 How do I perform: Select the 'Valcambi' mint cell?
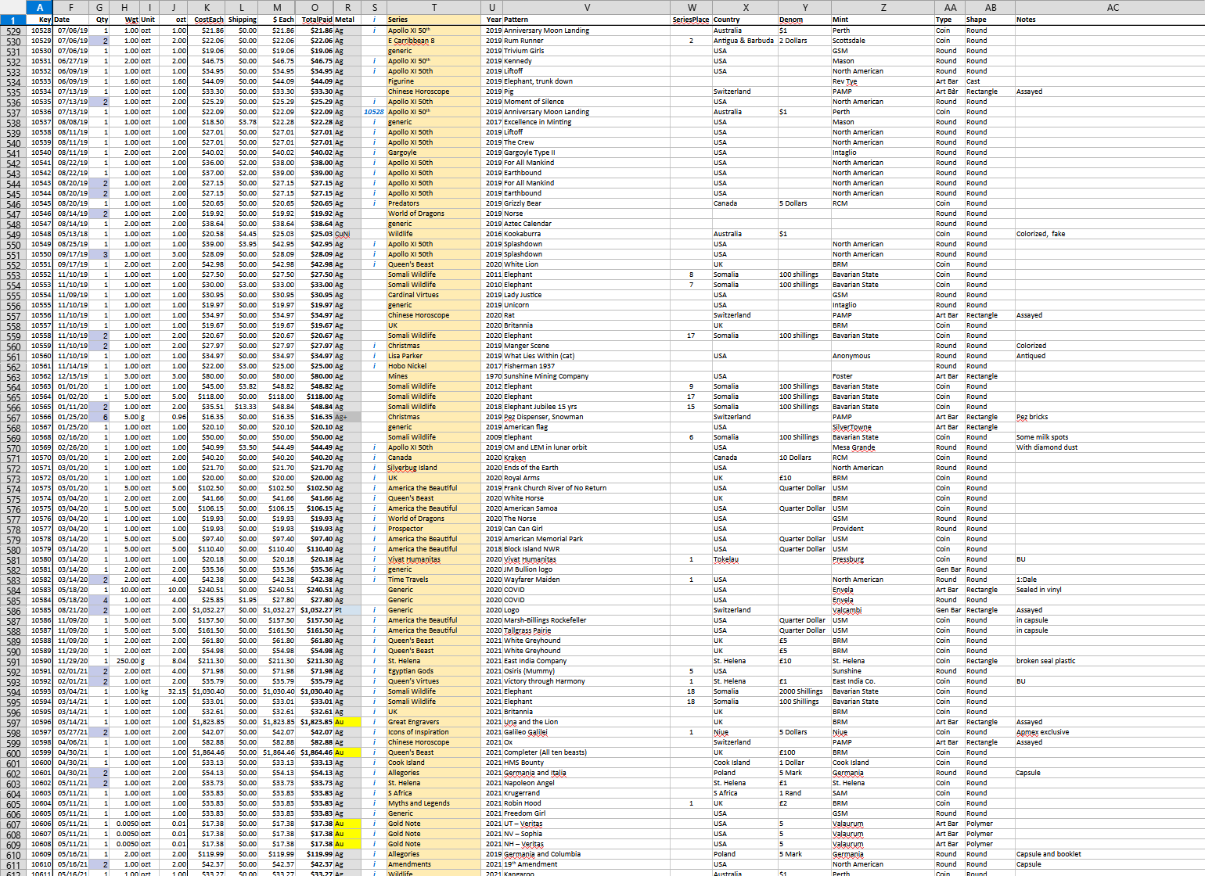pyautogui.click(x=883, y=610)
